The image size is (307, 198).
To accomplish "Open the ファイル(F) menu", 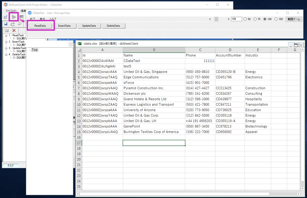I will point(11,11).
